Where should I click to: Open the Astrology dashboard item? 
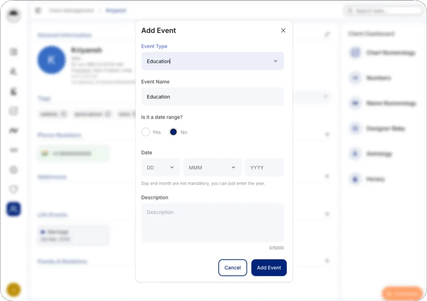371,154
